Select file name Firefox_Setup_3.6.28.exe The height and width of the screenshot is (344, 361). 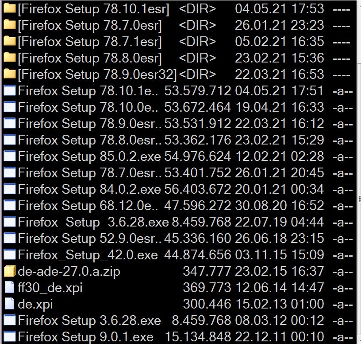click(x=93, y=222)
